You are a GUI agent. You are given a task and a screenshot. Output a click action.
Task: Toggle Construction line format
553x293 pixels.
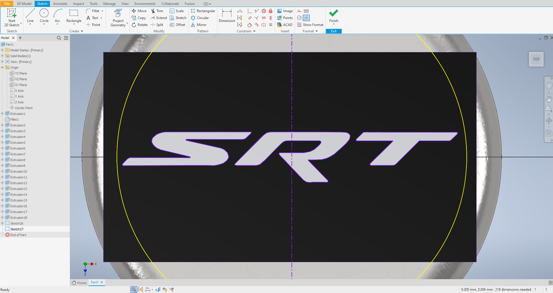coord(299,11)
